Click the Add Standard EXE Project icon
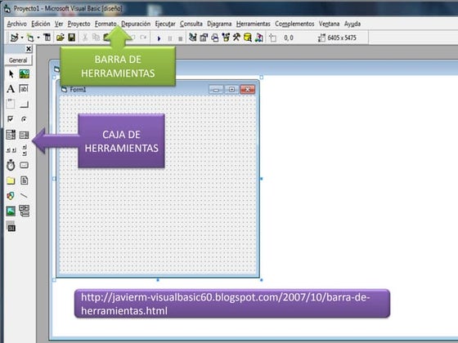This screenshot has width=458, height=343. click(14, 38)
